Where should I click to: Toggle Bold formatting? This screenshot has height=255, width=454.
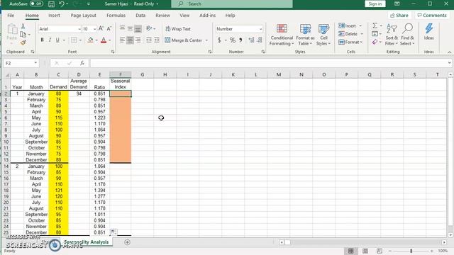(43, 40)
